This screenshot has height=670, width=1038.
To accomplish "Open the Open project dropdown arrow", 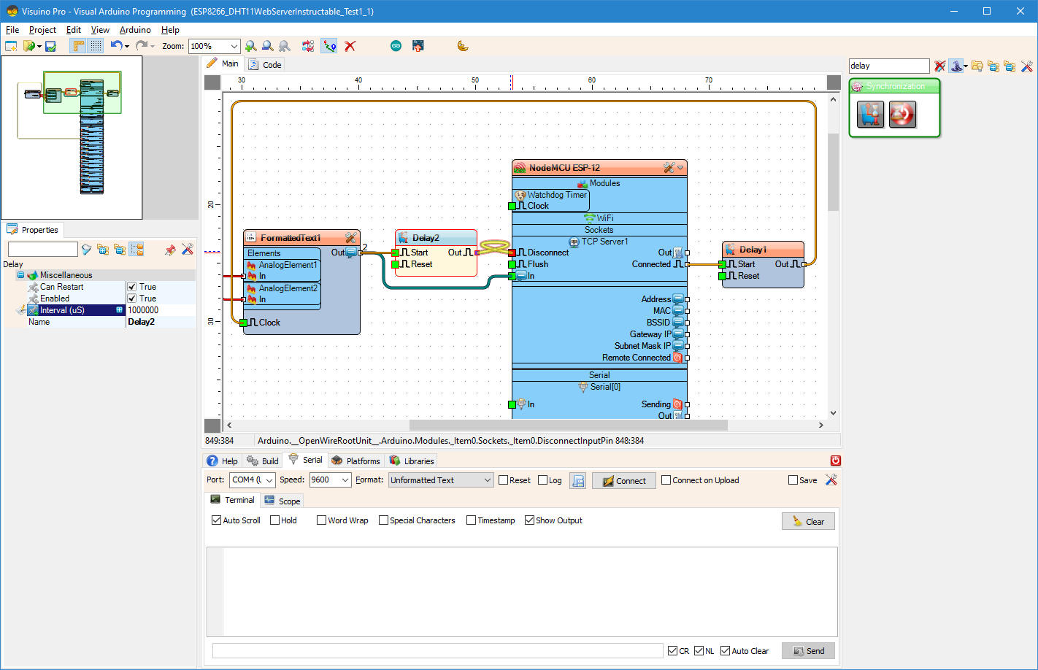I will coord(39,47).
